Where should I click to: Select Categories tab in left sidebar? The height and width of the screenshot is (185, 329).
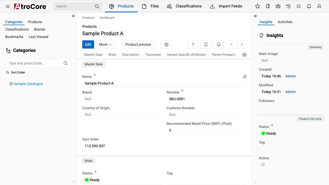14,22
